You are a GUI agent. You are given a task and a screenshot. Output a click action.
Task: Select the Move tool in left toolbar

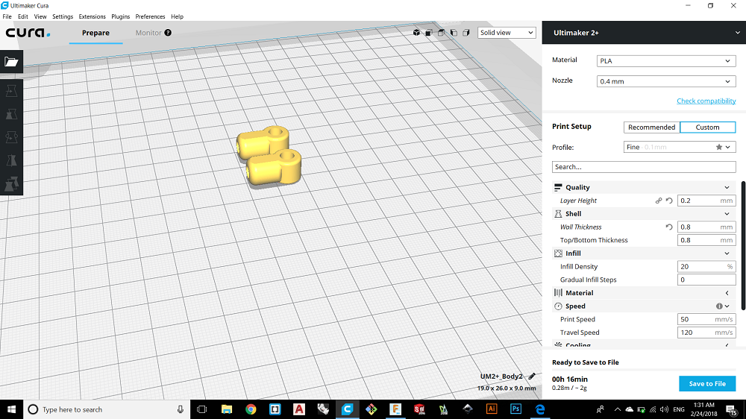(x=11, y=91)
